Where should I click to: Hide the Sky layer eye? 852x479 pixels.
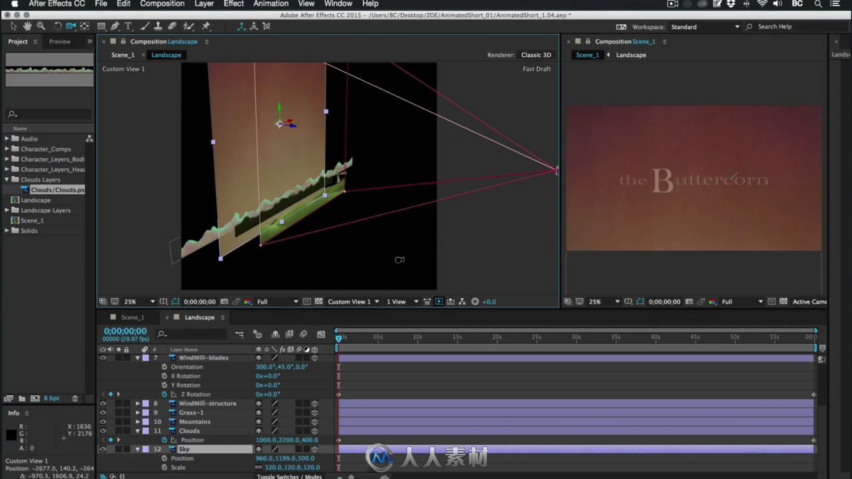[103, 449]
